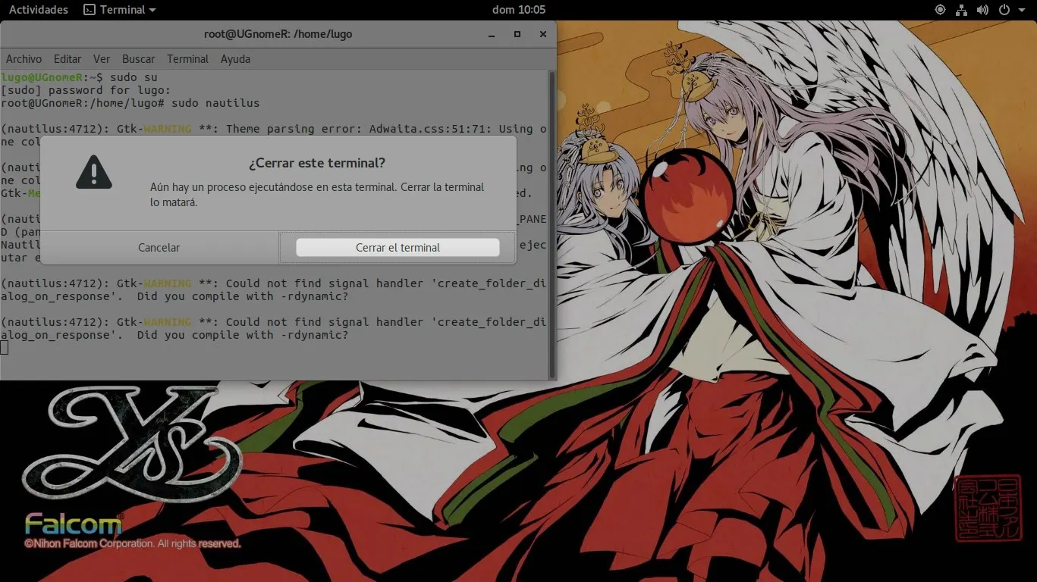Image resolution: width=1037 pixels, height=582 pixels.
Task: Open the Buscar menu
Action: click(138, 58)
